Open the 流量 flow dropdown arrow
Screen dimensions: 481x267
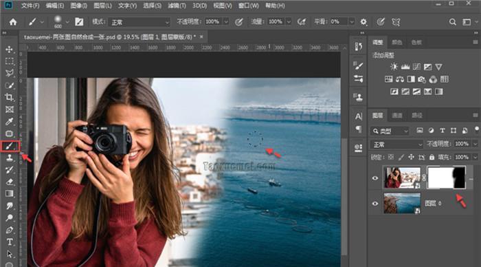click(x=289, y=22)
